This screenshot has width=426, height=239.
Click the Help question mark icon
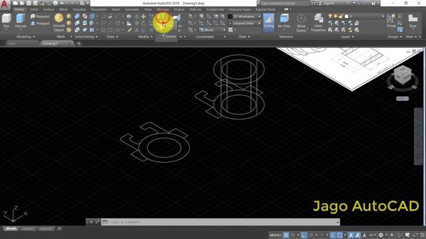pos(373,3)
